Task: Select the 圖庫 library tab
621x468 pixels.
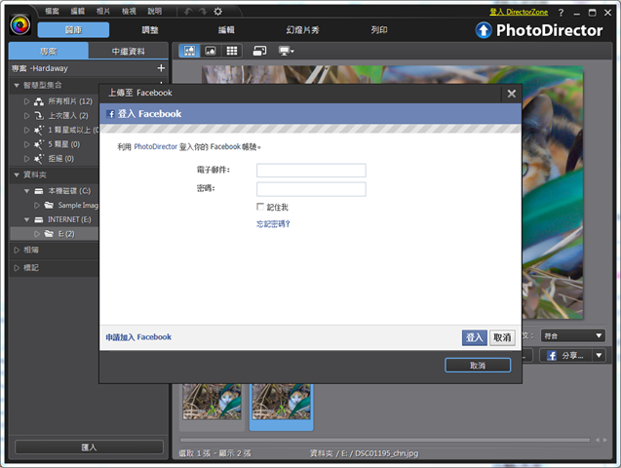Action: tap(73, 30)
